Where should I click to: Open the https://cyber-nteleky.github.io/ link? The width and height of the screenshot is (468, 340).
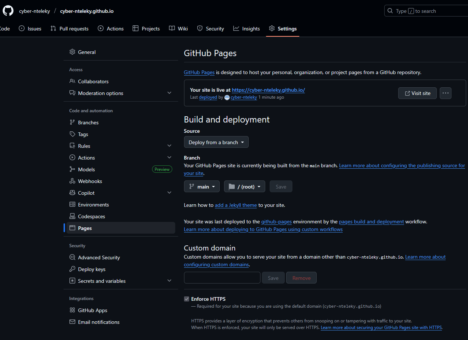pos(269,90)
